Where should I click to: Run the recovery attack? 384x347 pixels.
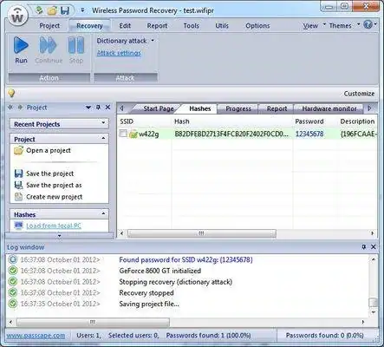tap(21, 49)
